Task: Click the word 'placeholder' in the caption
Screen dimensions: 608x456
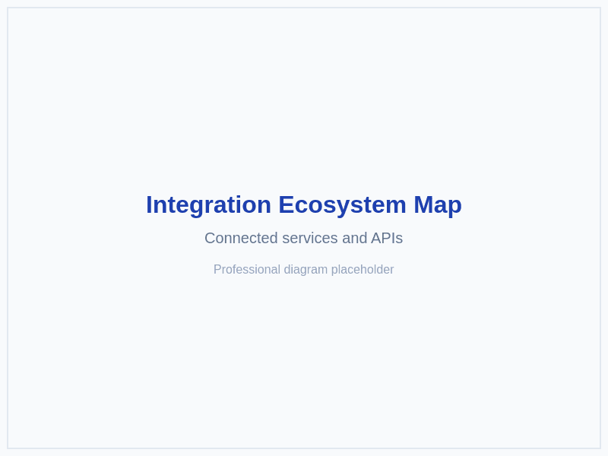Action: 363,270
